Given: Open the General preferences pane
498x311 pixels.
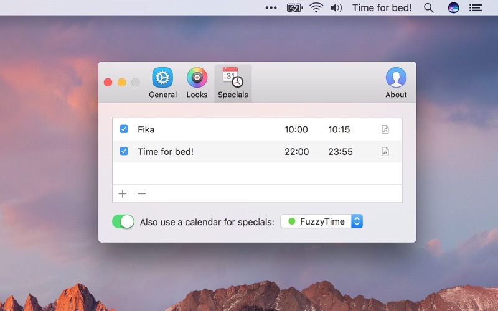Looking at the screenshot, I should [162, 83].
